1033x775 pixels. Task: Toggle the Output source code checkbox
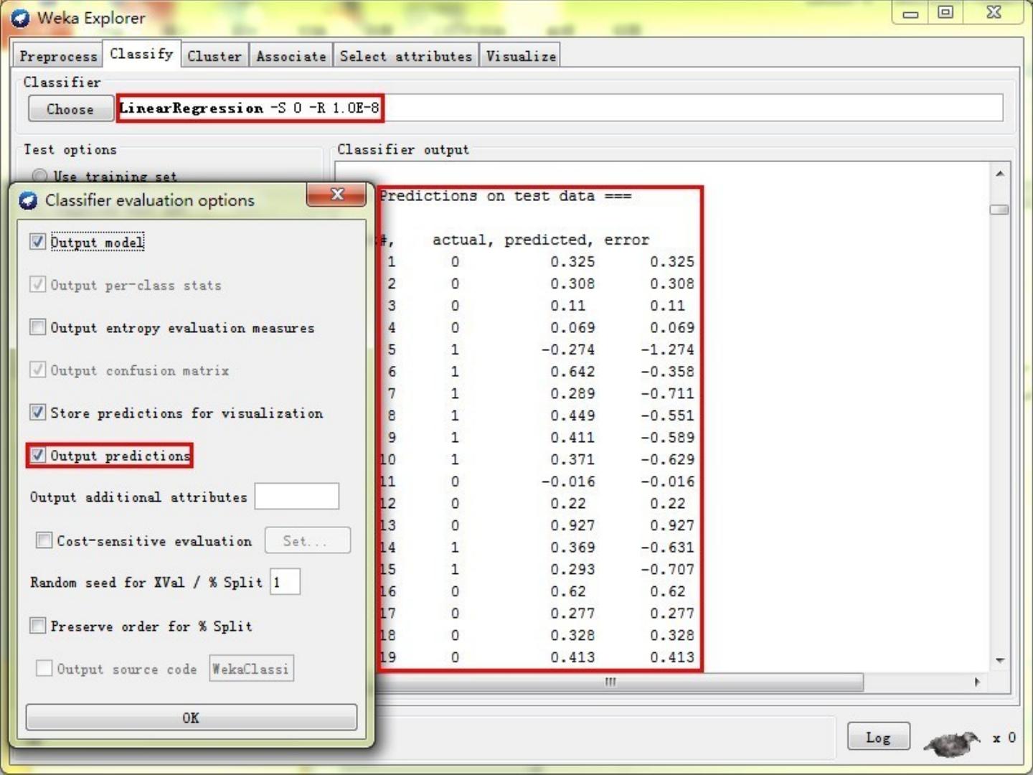[44, 668]
